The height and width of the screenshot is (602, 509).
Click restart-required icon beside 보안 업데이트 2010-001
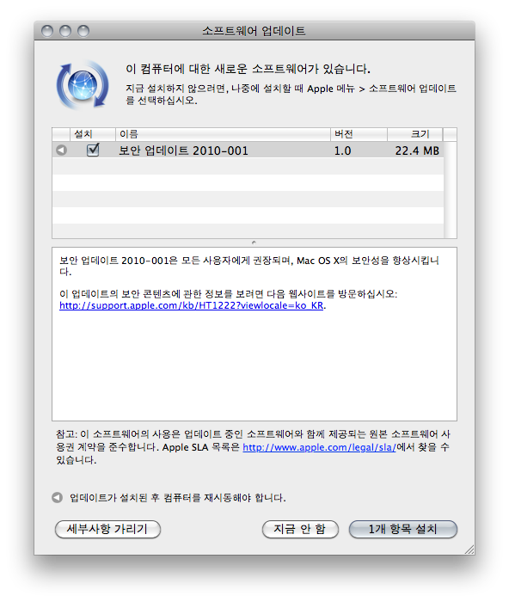click(x=61, y=150)
